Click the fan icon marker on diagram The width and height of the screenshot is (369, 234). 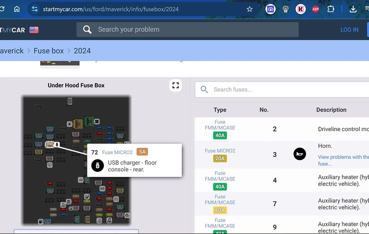tap(97, 121)
